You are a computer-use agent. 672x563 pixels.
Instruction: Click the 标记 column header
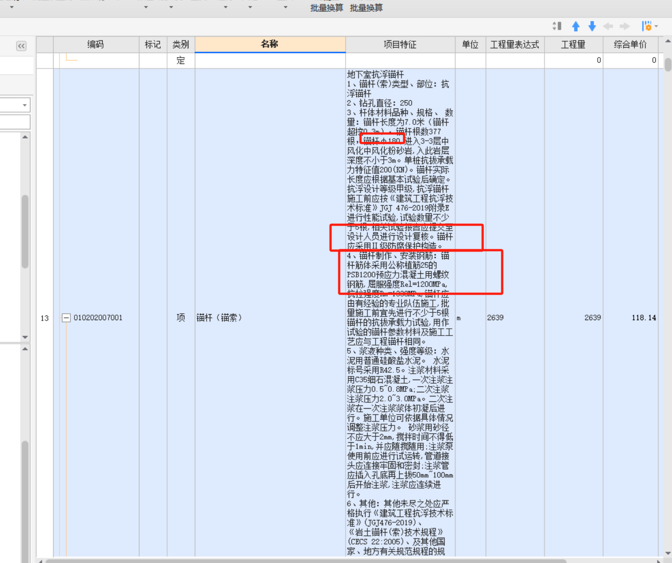pyautogui.click(x=153, y=44)
